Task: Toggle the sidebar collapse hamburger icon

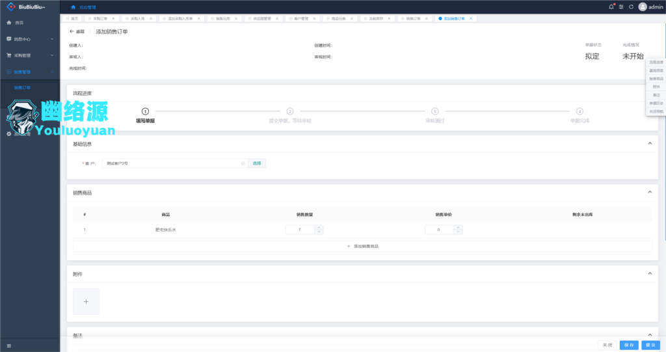Action: tap(9, 345)
